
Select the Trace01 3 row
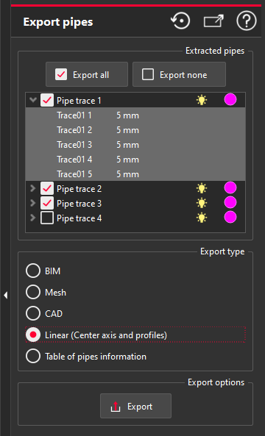[x=135, y=145]
